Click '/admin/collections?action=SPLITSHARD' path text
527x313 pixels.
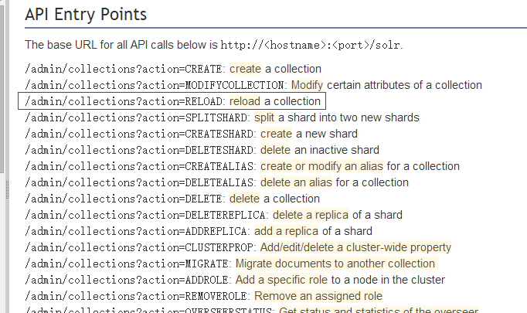point(135,117)
